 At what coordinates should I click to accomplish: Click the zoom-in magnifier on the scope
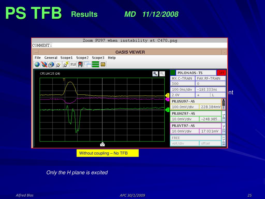pos(155,74)
